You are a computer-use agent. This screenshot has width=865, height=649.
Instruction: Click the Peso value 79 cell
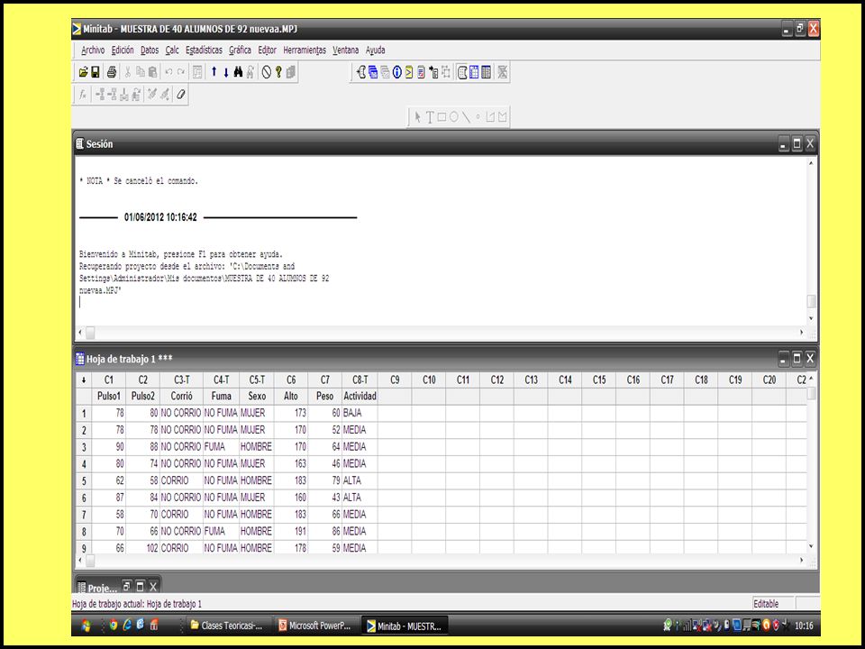click(325, 480)
